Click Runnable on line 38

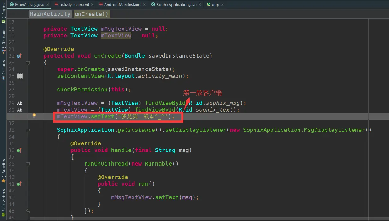158,164
